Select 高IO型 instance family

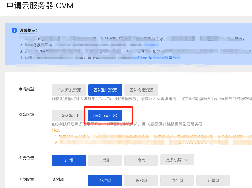tap(141, 180)
